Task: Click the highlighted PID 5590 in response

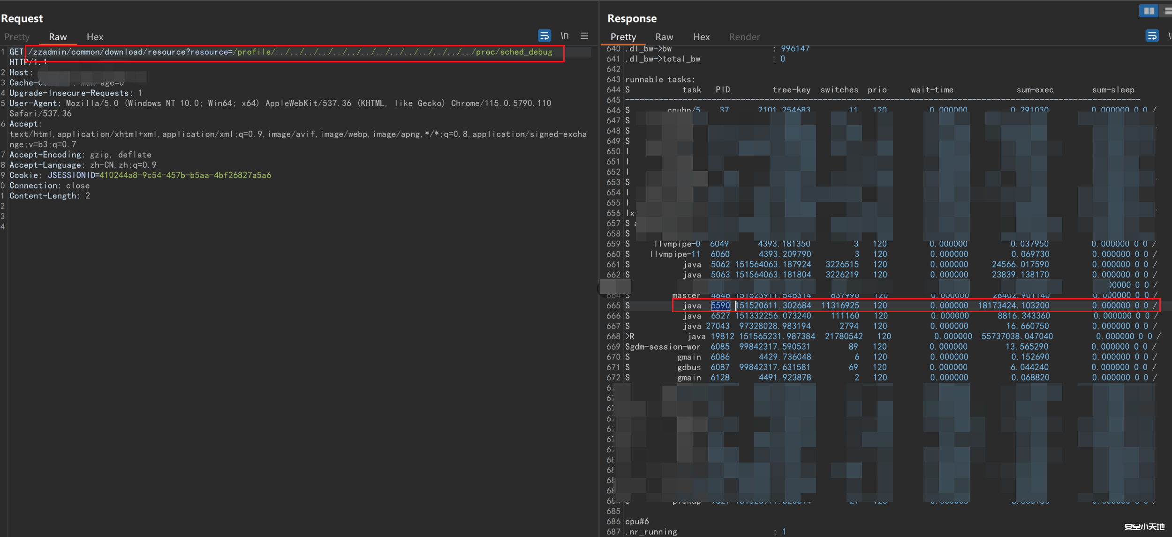Action: point(720,306)
